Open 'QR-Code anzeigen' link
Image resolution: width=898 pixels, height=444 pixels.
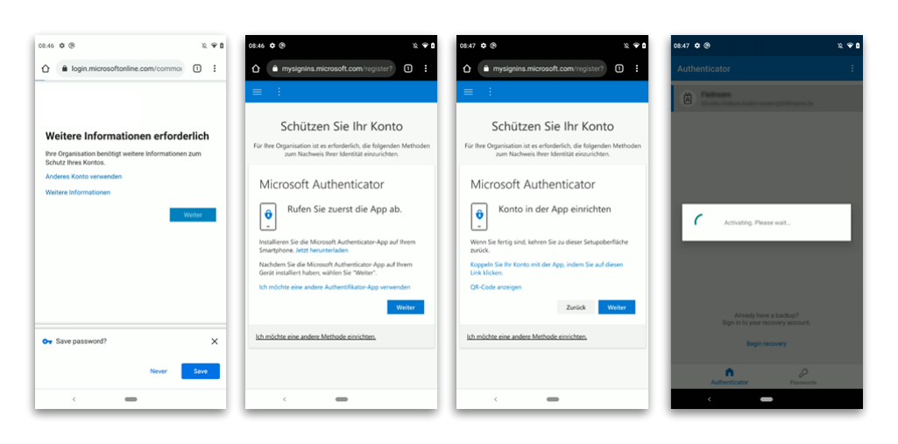click(496, 287)
